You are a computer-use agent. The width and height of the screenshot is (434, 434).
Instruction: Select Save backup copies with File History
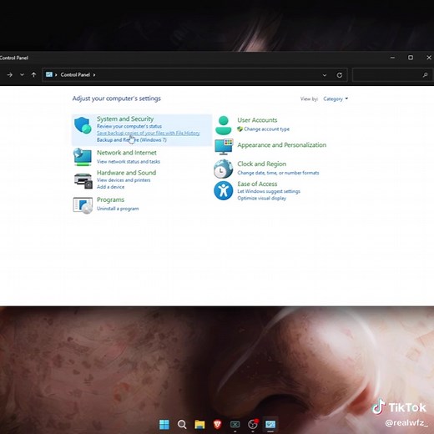coord(148,134)
